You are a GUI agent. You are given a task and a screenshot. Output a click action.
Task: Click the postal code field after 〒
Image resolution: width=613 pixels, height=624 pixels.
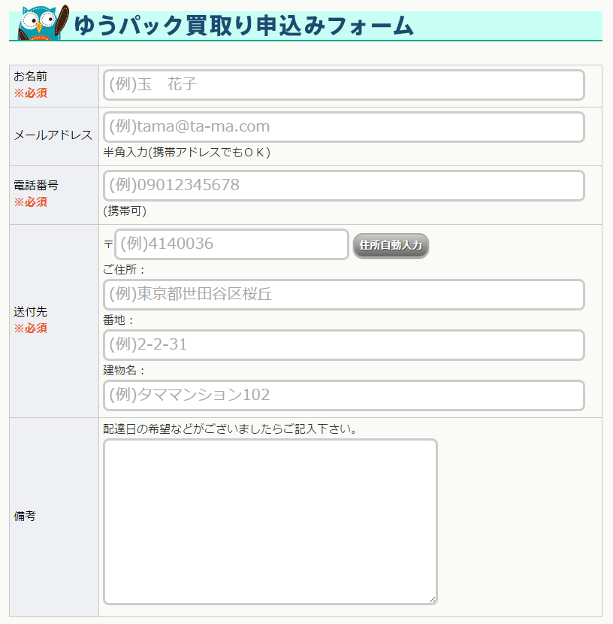point(232,244)
